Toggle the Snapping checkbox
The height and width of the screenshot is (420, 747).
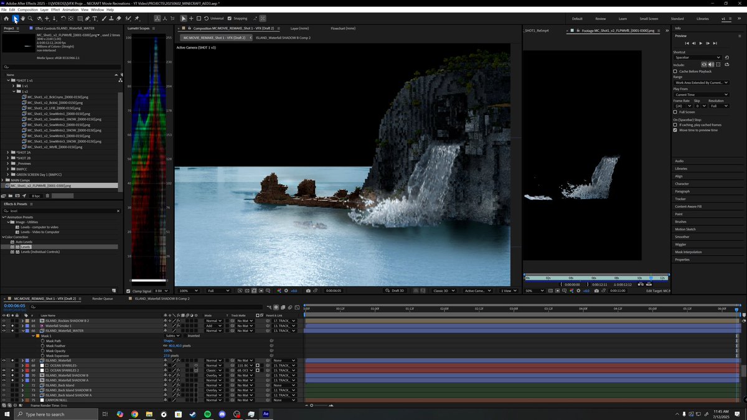[x=230, y=19]
